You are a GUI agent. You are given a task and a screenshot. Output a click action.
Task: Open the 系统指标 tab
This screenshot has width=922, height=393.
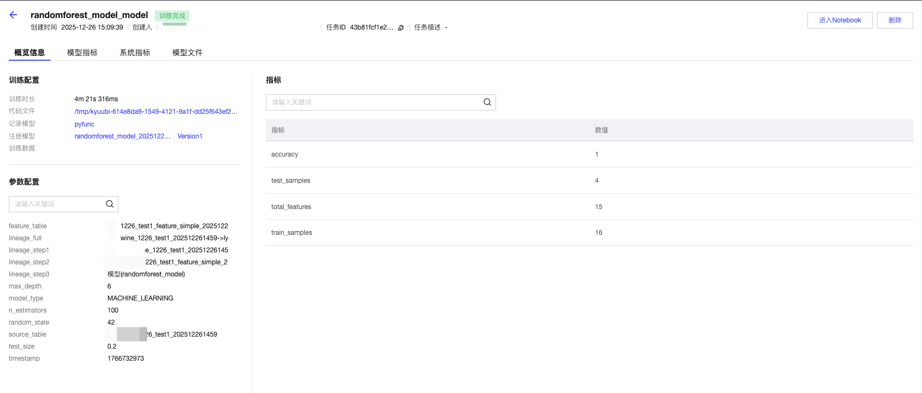pyautogui.click(x=135, y=53)
